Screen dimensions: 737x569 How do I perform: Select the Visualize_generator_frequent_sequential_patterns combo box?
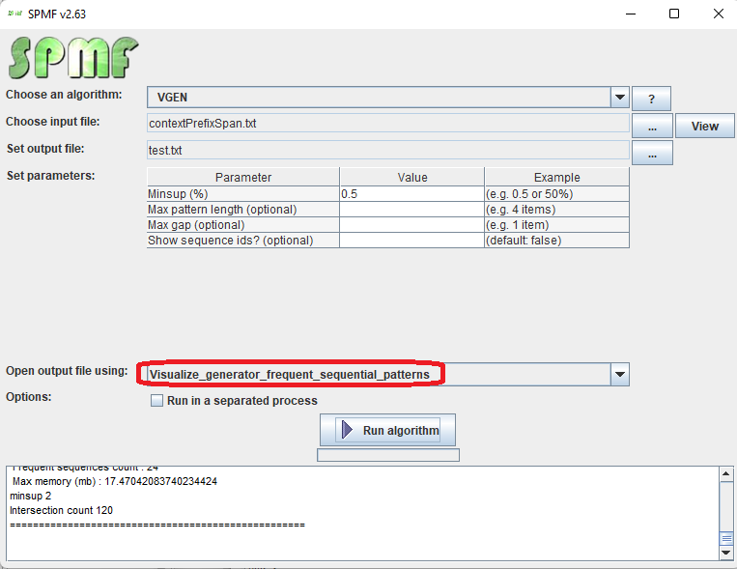click(x=377, y=375)
